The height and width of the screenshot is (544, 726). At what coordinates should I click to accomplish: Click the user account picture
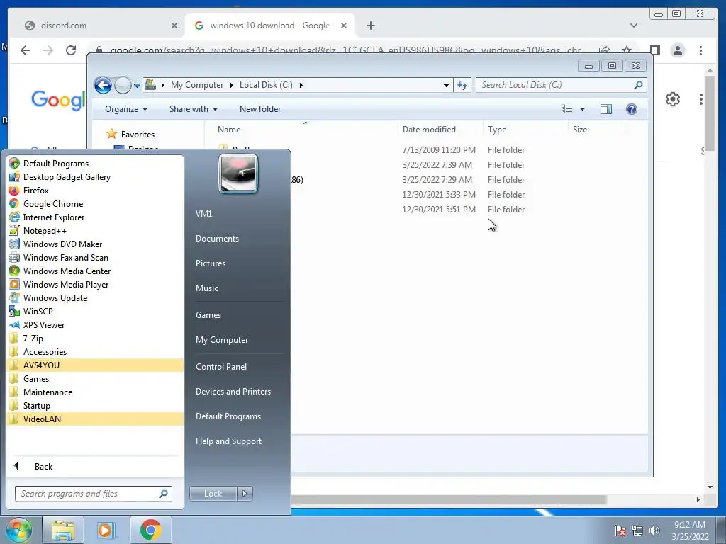(238, 174)
